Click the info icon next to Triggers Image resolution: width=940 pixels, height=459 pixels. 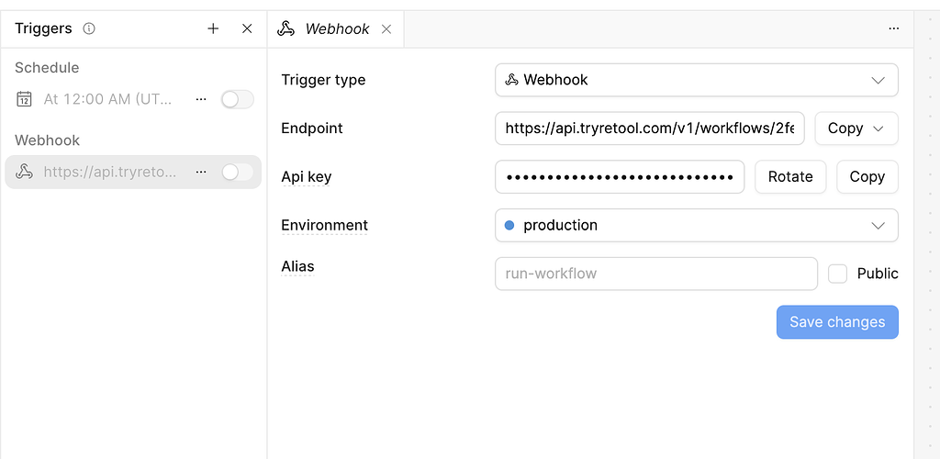[x=89, y=28]
